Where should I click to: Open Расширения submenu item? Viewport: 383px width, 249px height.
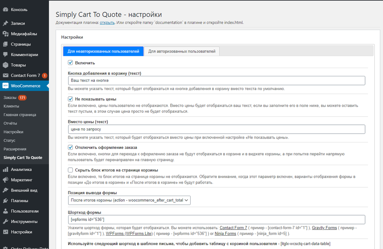(x=15, y=149)
